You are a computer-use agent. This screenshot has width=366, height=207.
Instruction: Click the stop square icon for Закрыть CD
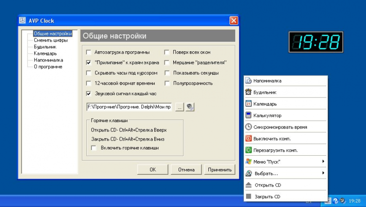coord(248,196)
